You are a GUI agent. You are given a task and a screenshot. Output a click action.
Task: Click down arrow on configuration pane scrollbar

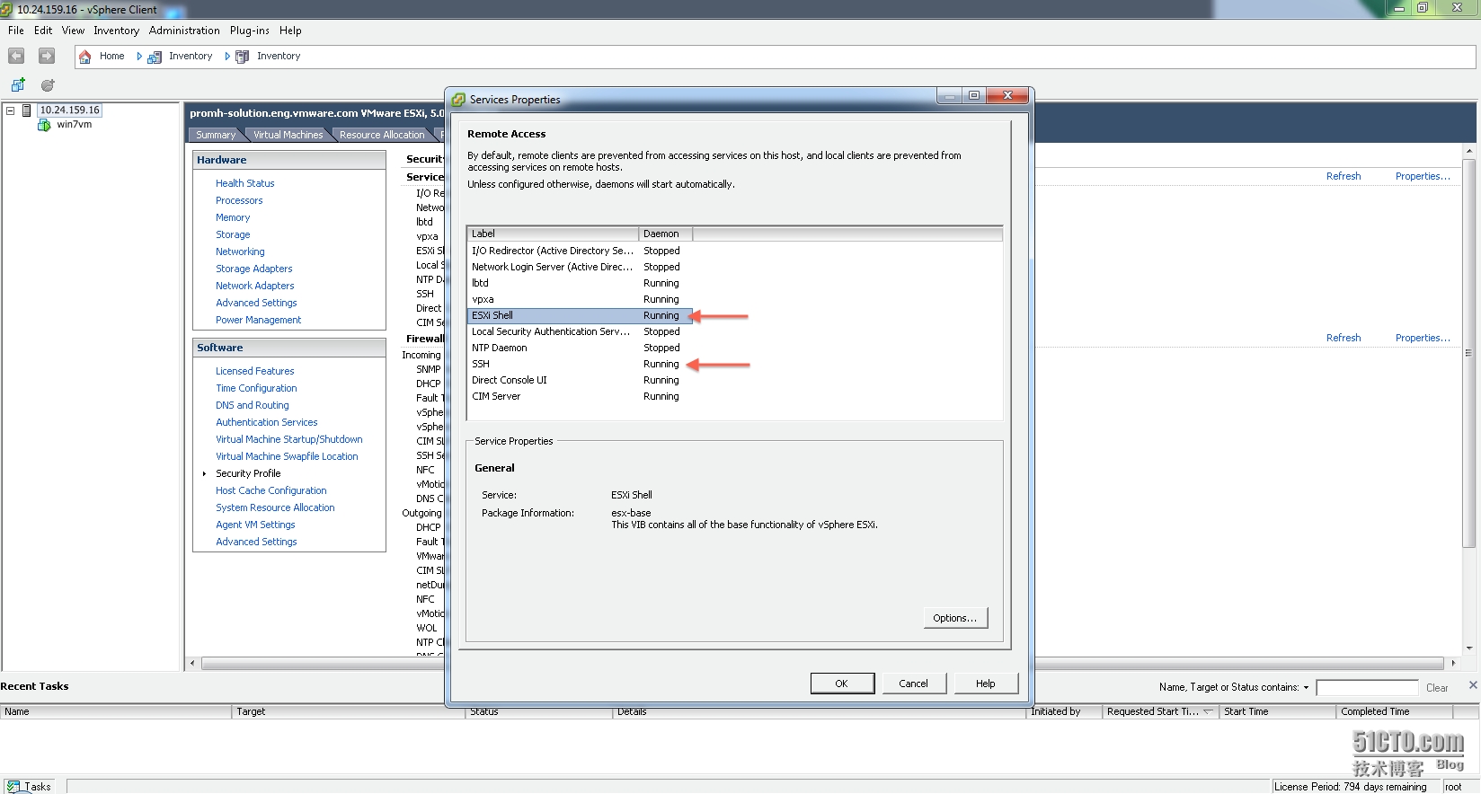coord(1469,648)
